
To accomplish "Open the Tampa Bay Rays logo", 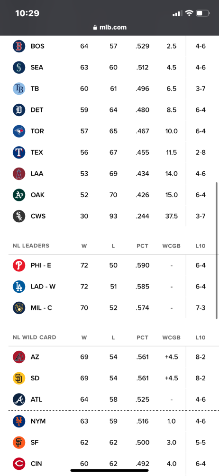I will (x=19, y=89).
